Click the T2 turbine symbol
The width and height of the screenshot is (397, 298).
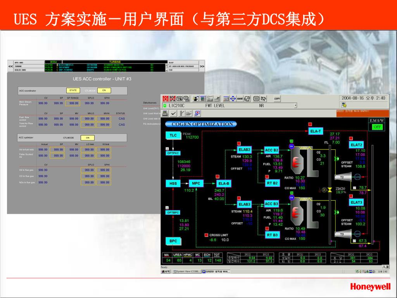pos(343,177)
